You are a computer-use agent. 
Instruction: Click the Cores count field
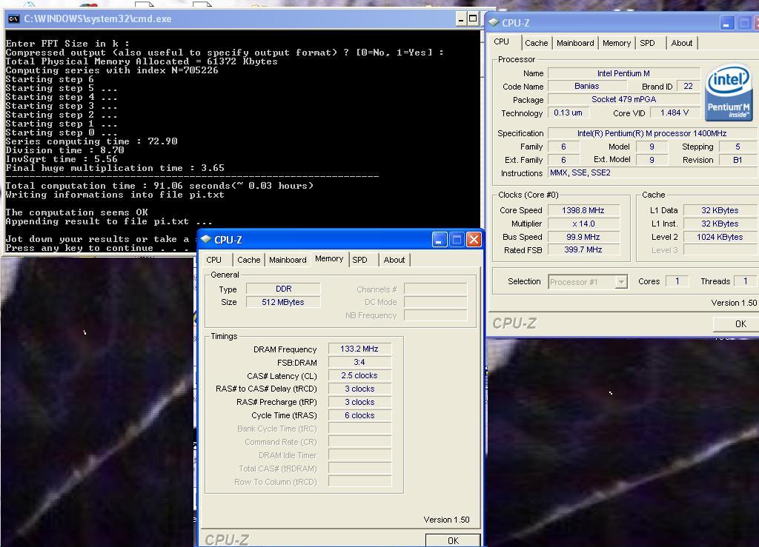[677, 281]
